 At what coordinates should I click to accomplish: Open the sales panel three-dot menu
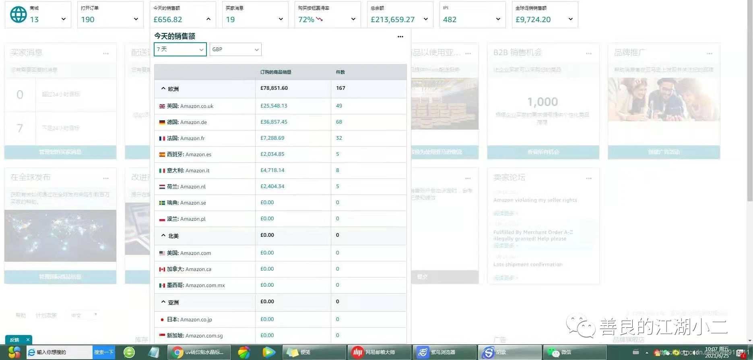[400, 37]
